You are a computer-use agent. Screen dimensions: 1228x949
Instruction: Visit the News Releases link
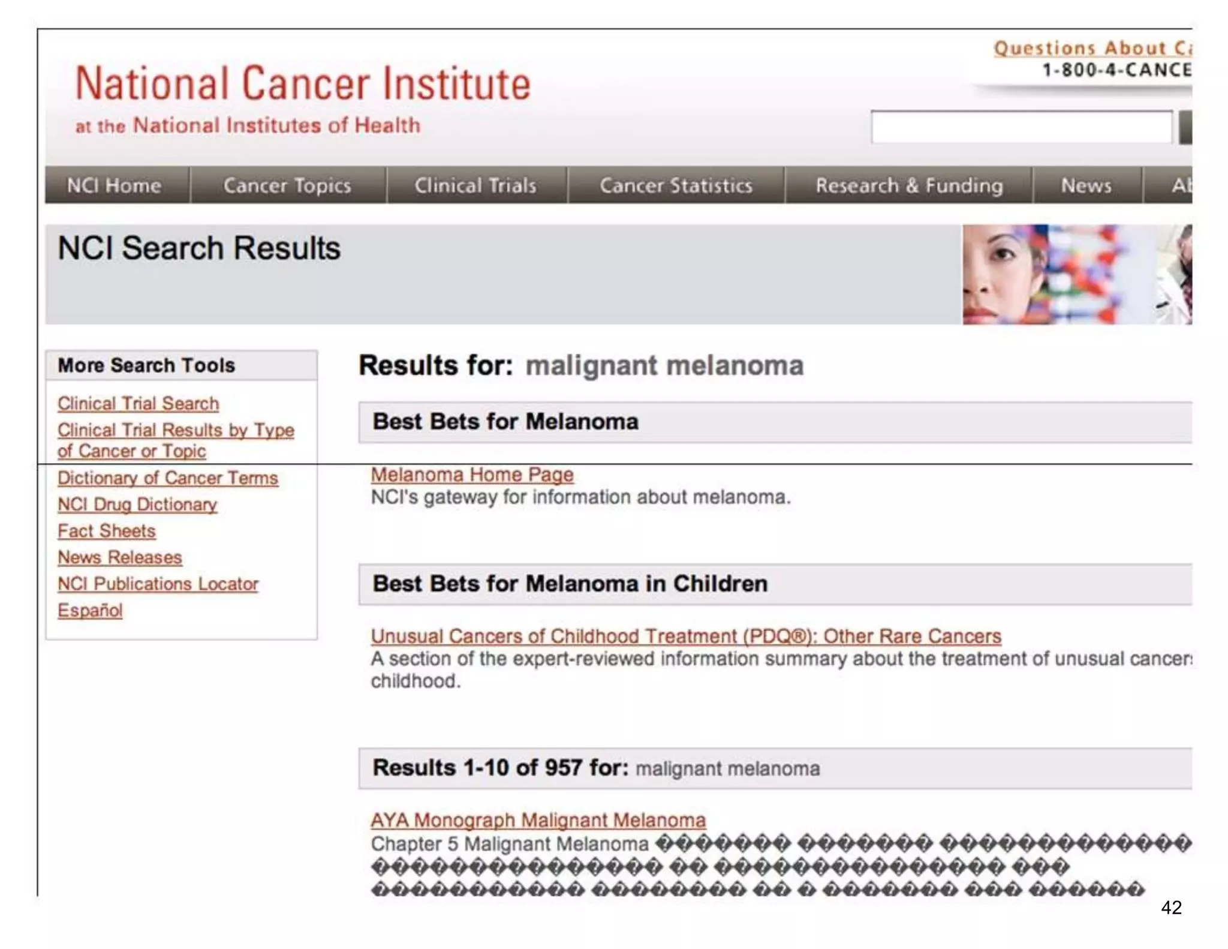[120, 557]
